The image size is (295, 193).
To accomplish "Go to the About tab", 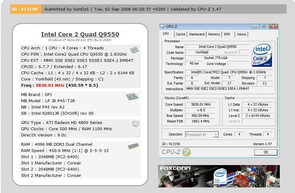I will pyautogui.click(x=241, y=34).
